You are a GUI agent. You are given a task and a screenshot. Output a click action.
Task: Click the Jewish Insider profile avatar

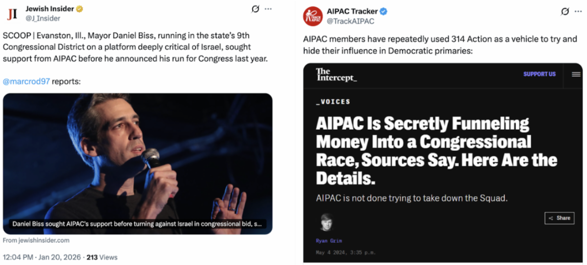pos(12,14)
